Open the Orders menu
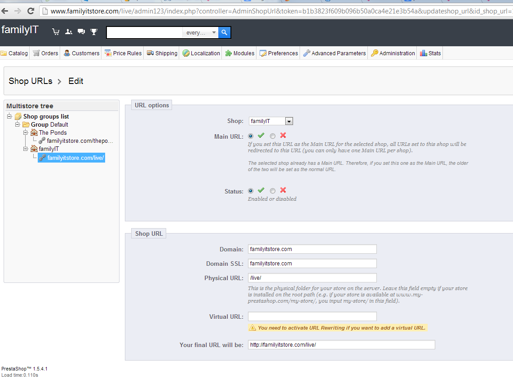Viewport: 513px width, 379px height. 45,53
